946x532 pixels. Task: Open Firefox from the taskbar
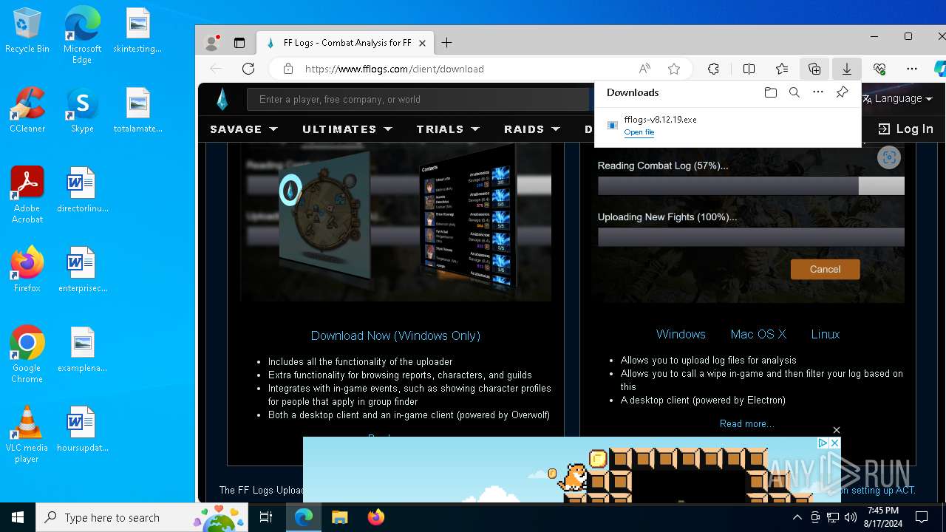click(375, 517)
